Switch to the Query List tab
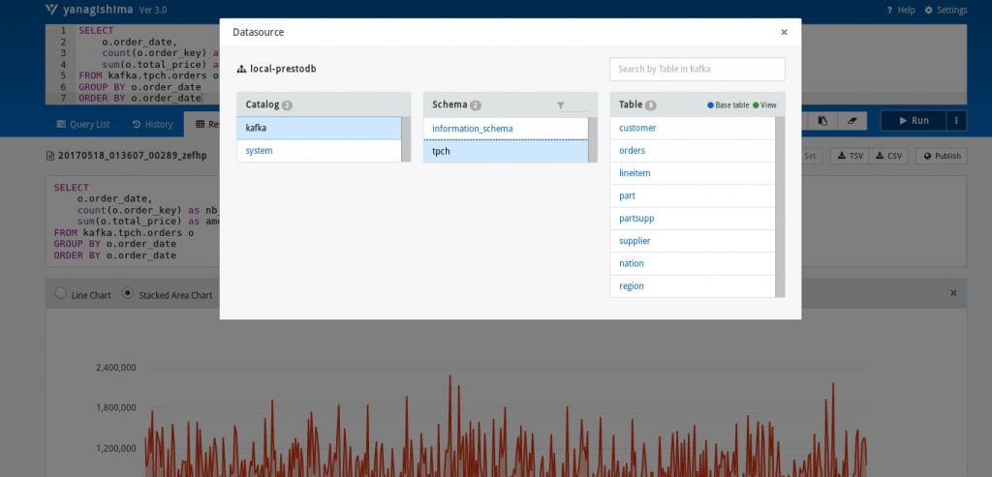The height and width of the screenshot is (477, 992). pos(83,124)
